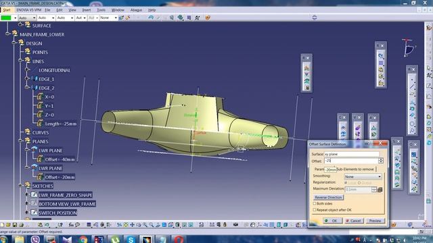Click the Circle tool in wireframe toolbar
The width and height of the screenshot is (433, 243).
click(412, 124)
